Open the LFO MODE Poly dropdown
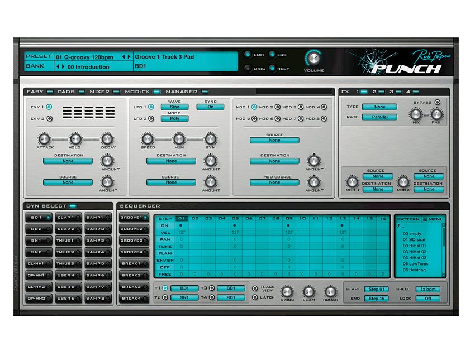This screenshot has height=356, width=475. [x=174, y=118]
